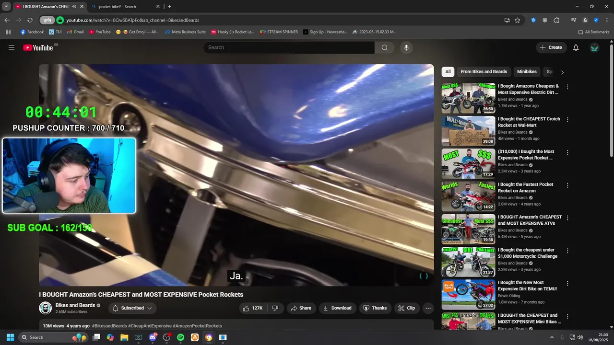The height and width of the screenshot is (345, 614).
Task: Open options for Cheapest Crotch Rocket Wal-Mart video
Action: pos(567,120)
